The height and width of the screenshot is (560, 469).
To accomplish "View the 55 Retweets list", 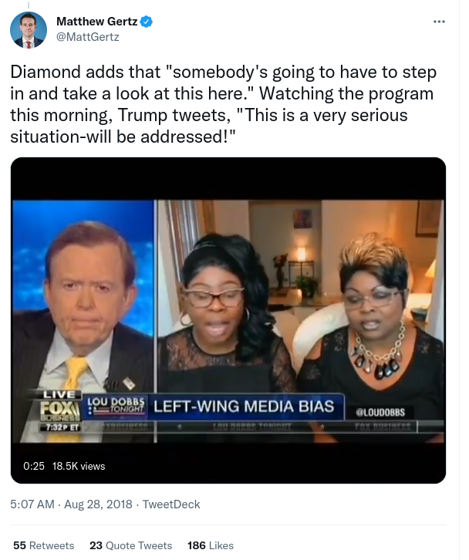I will click(x=43, y=545).
